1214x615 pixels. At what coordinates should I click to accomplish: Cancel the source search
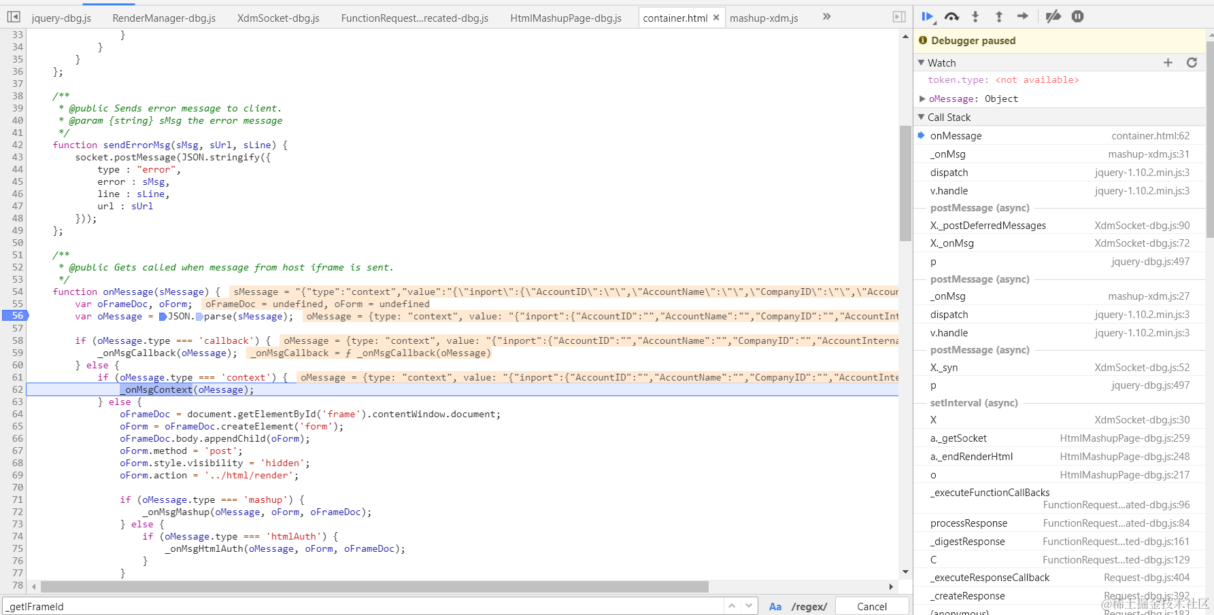pos(872,606)
